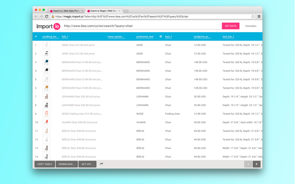Click the site security icon in address bar
Image resolution: width=295 pixels, height=184 pixels.
coord(53,17)
